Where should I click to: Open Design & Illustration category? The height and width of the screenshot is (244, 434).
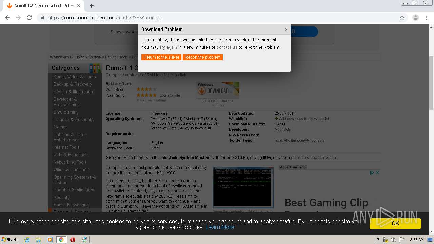[73, 91]
